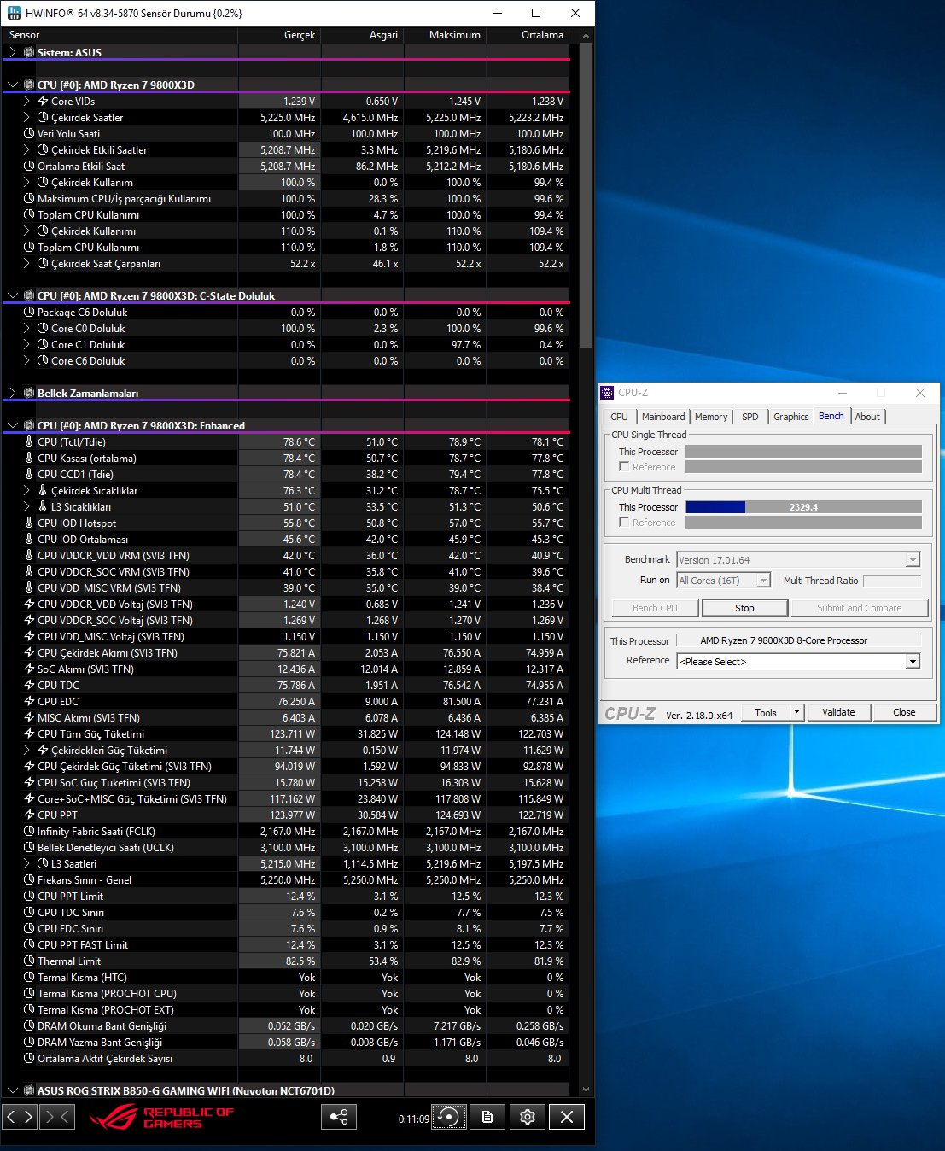Click the HWiNFO title bar app icon
The width and height of the screenshot is (945, 1151).
[x=14, y=13]
